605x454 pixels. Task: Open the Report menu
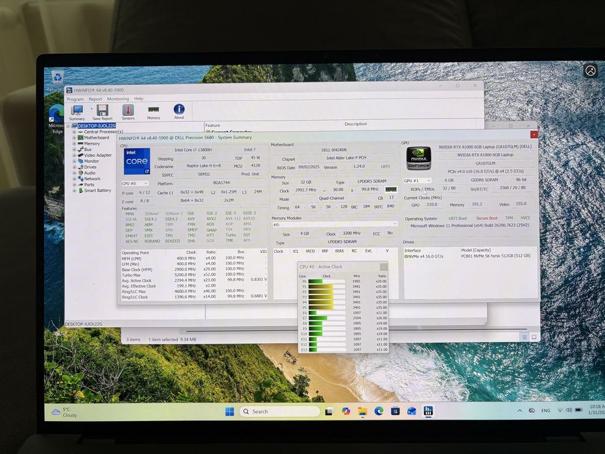coord(95,99)
